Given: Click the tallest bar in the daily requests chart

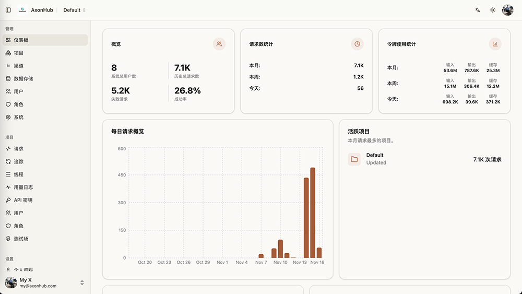Looking at the screenshot, I should (313, 213).
